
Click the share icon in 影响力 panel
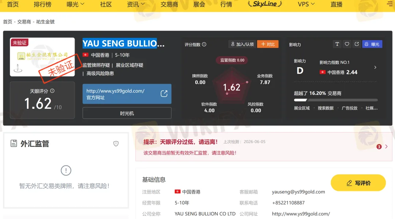357,44
